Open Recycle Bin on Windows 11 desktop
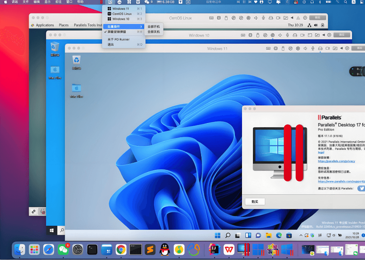The image size is (365, 260). [76, 63]
